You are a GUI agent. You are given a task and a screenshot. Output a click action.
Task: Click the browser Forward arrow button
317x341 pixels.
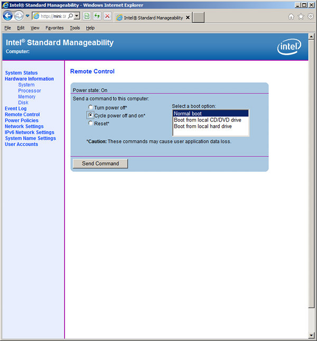(x=19, y=16)
